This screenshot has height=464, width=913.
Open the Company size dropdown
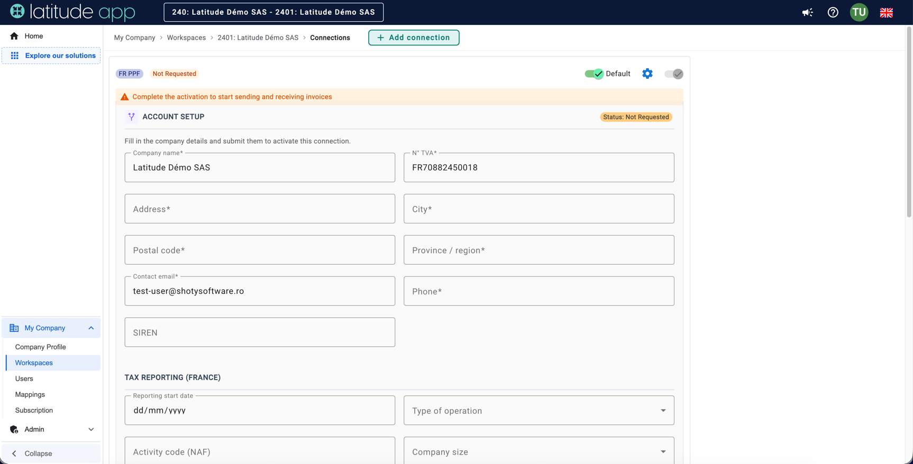coord(539,451)
